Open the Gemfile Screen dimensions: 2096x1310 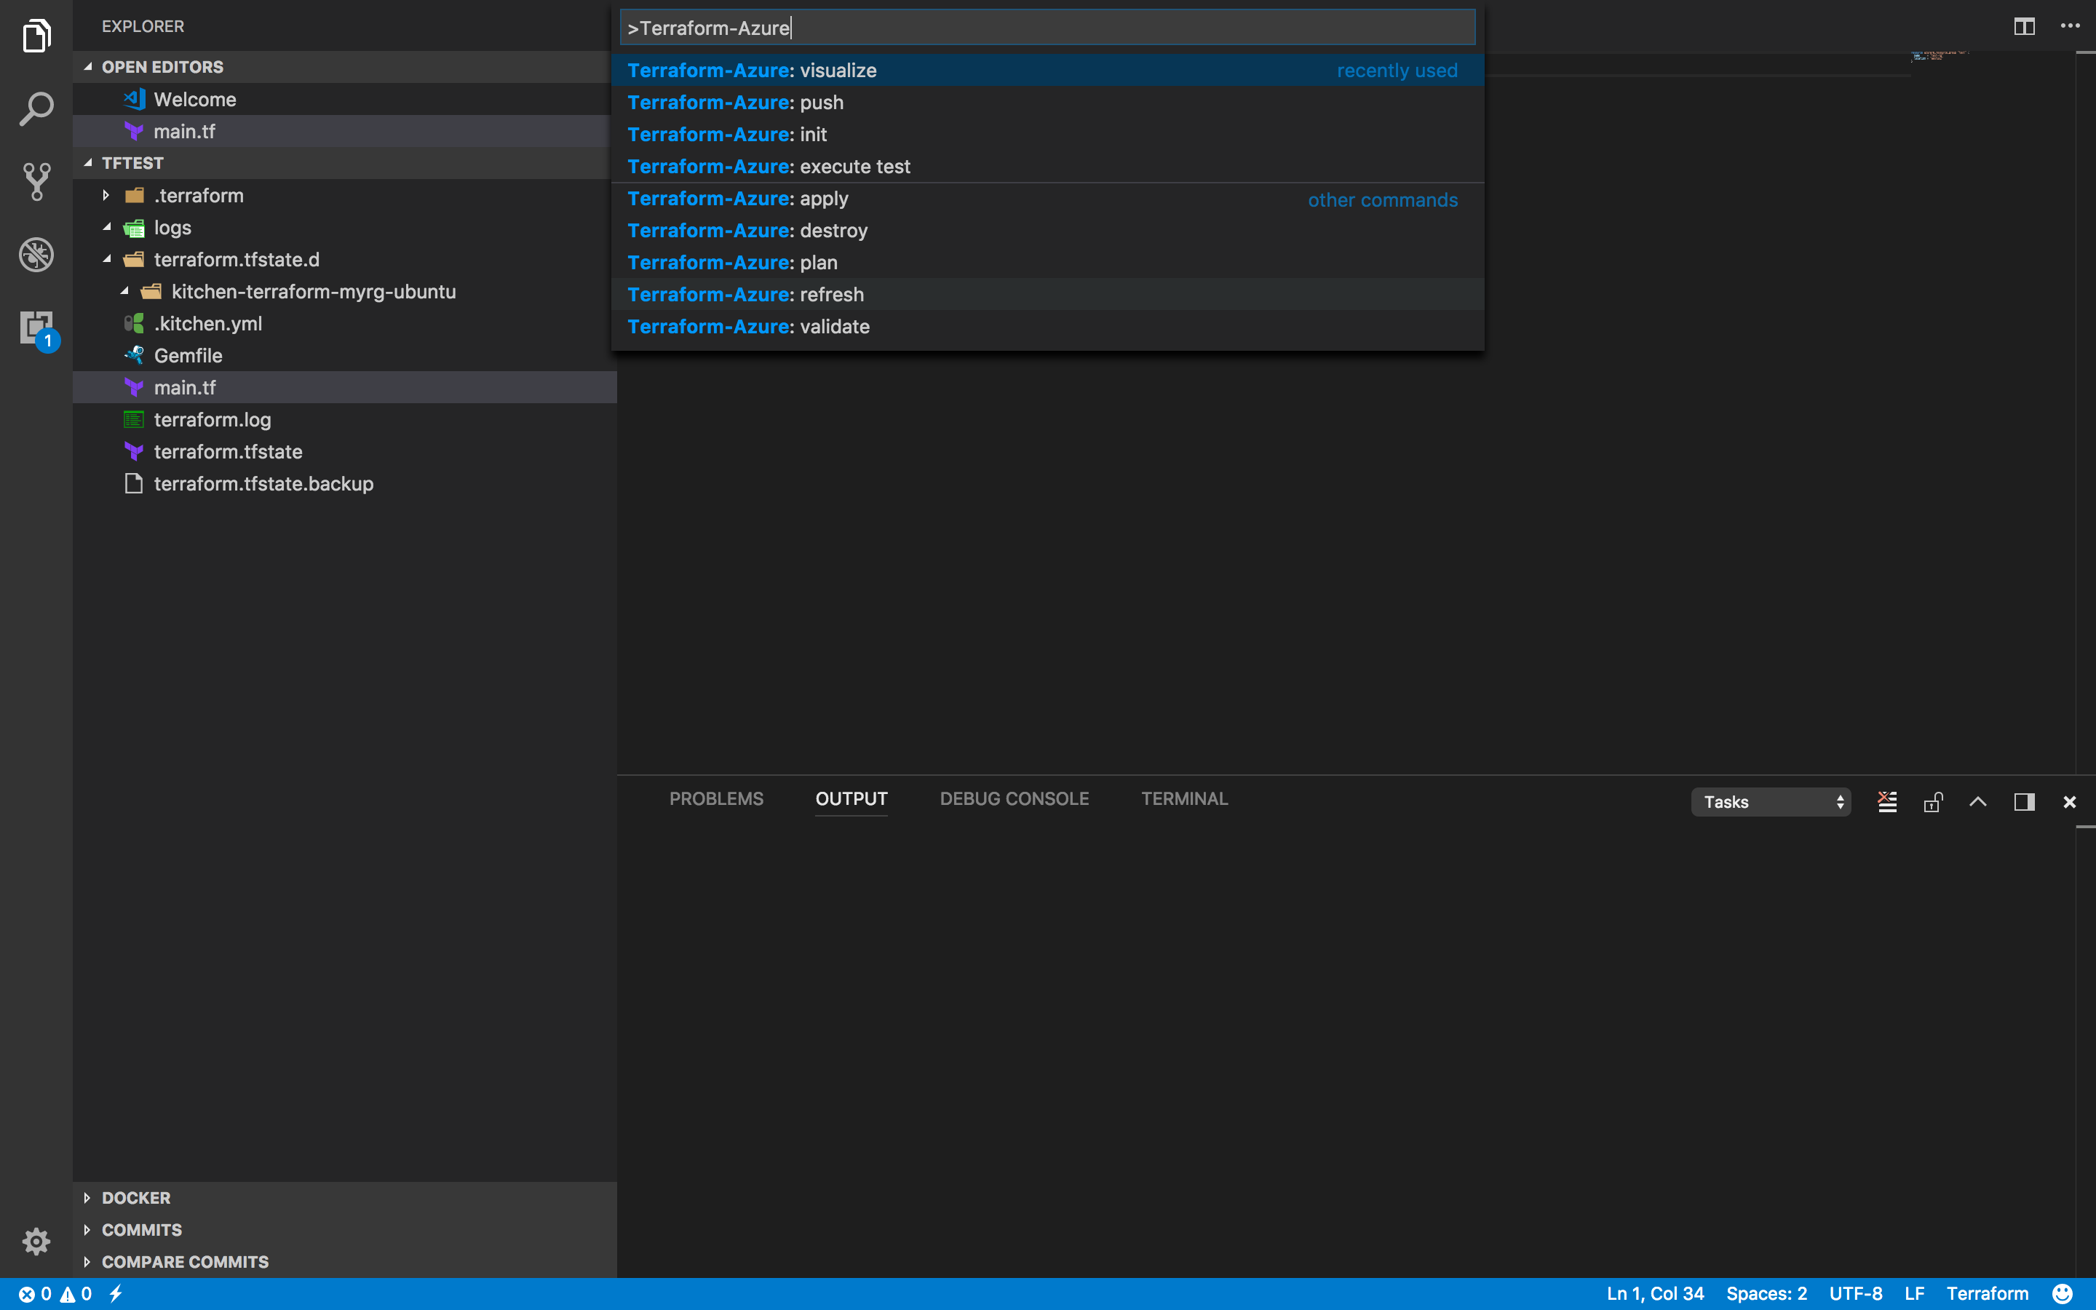click(345, 355)
